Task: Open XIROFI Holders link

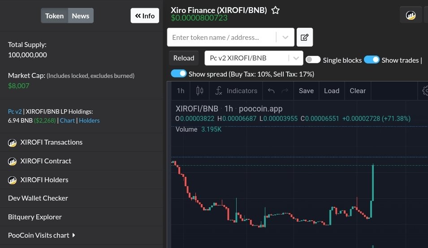Action: pyautogui.click(x=44, y=180)
